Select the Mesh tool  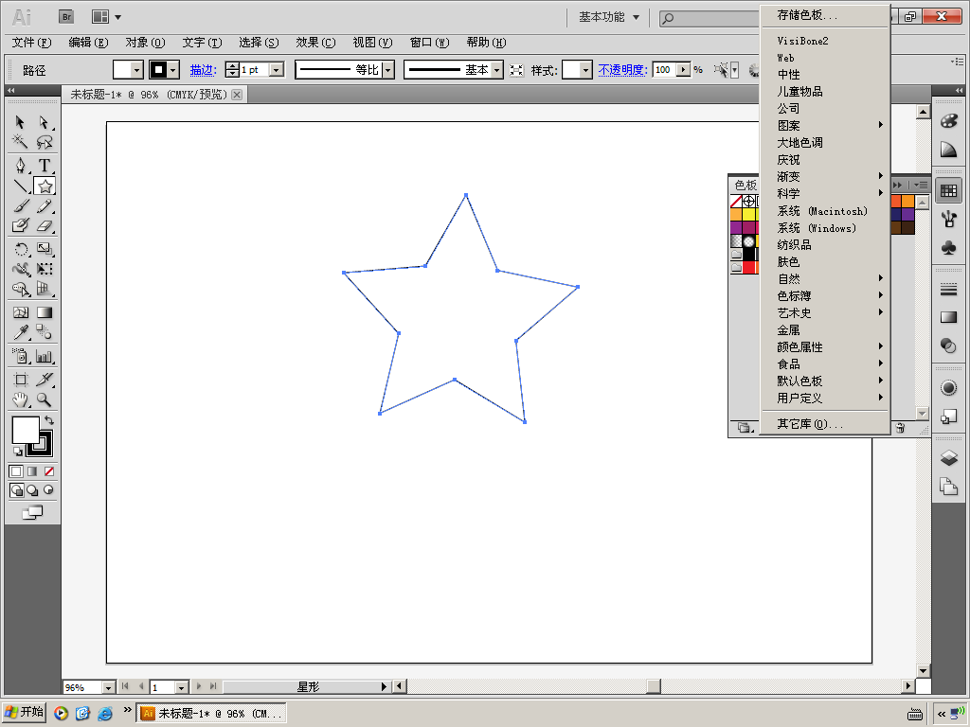pyautogui.click(x=21, y=312)
